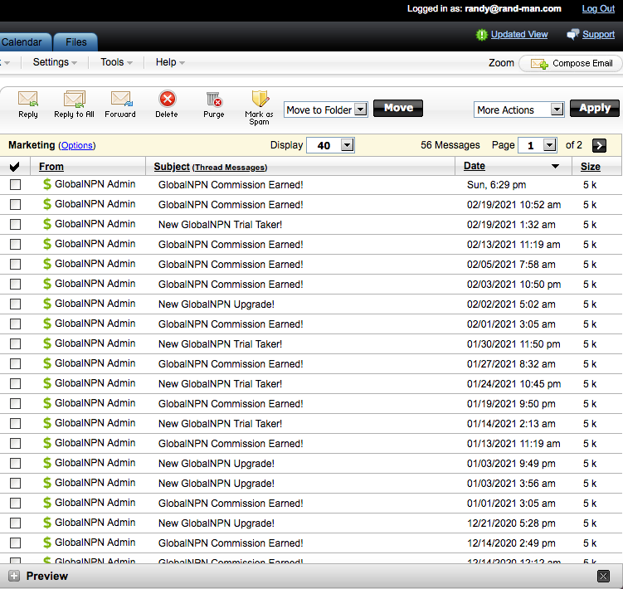Viewport: 623px width, 589px height.
Task: Open the Display count dropdown
Action: point(330,145)
